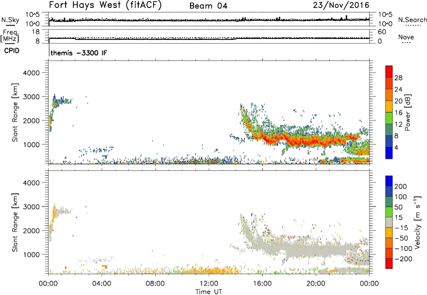
Task: Click the 'N.Sky' axis label
Action: coord(10,20)
